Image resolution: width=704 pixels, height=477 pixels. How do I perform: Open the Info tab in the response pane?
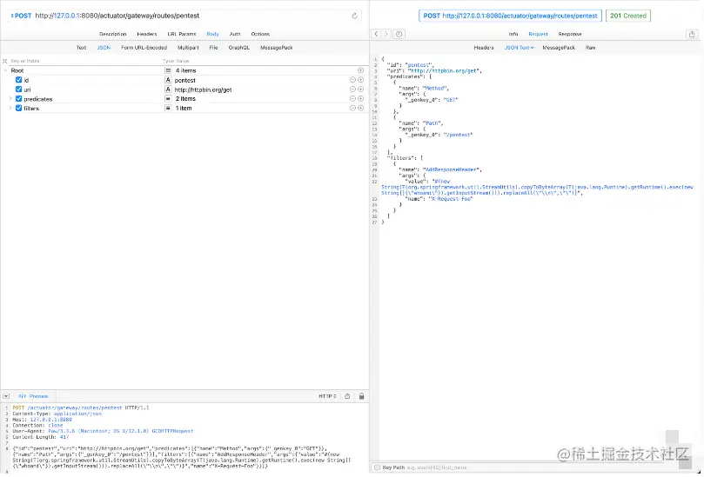pos(513,34)
